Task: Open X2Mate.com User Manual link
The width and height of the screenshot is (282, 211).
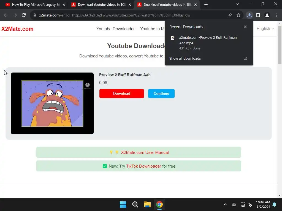Action: click(145, 152)
